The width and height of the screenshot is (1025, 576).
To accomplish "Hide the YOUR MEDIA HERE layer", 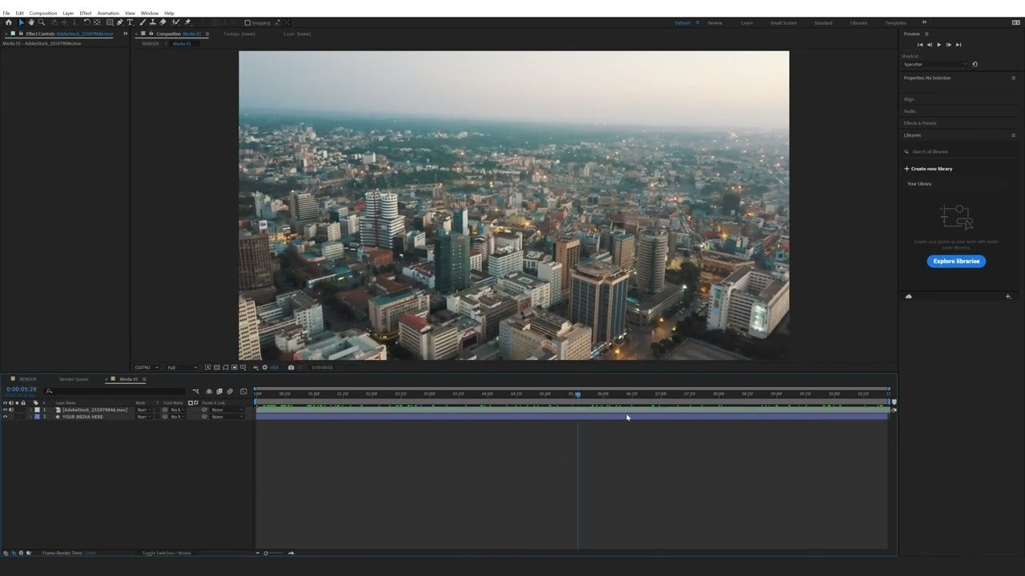I will [6, 417].
